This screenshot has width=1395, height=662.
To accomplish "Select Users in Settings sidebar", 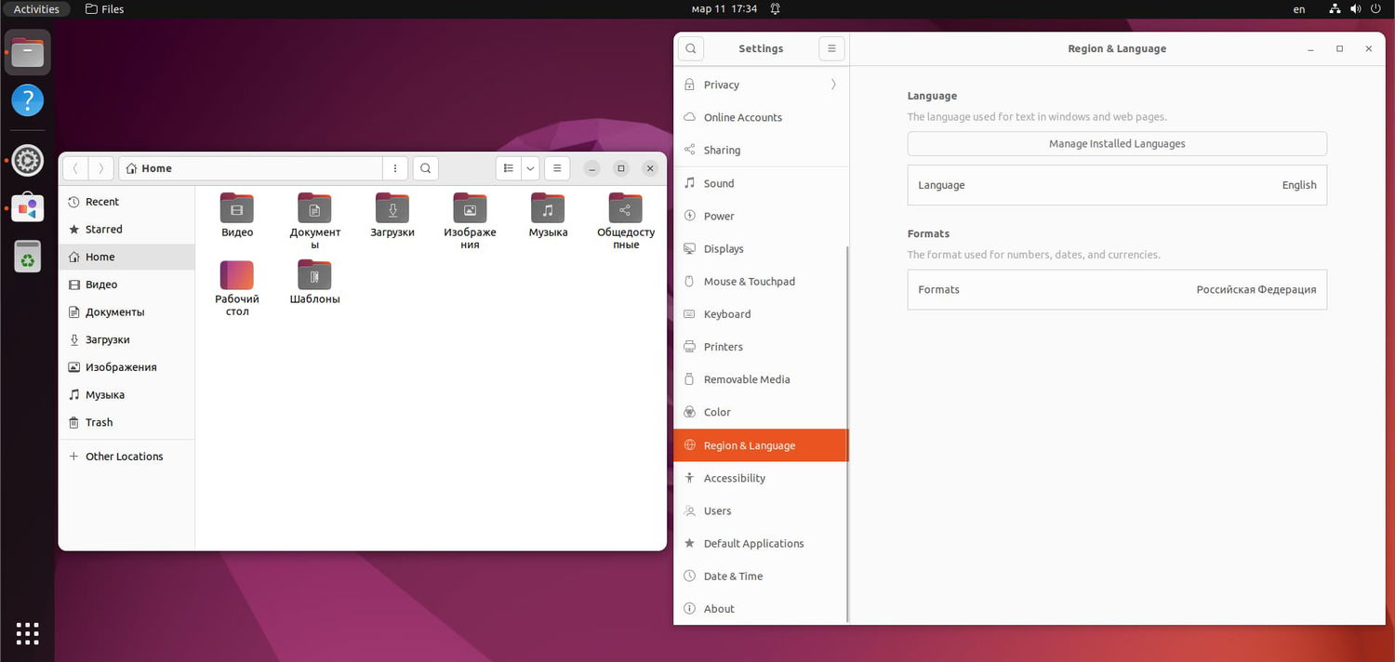I will point(760,510).
